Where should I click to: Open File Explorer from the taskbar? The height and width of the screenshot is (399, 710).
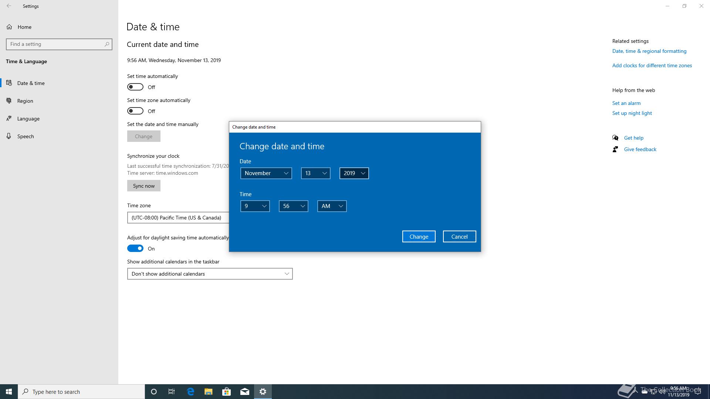click(209, 392)
